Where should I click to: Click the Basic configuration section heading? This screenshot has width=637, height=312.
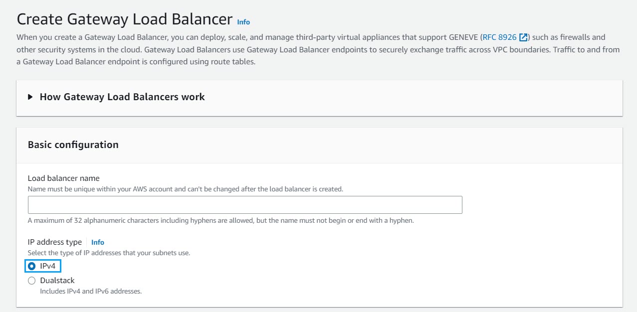pos(73,145)
